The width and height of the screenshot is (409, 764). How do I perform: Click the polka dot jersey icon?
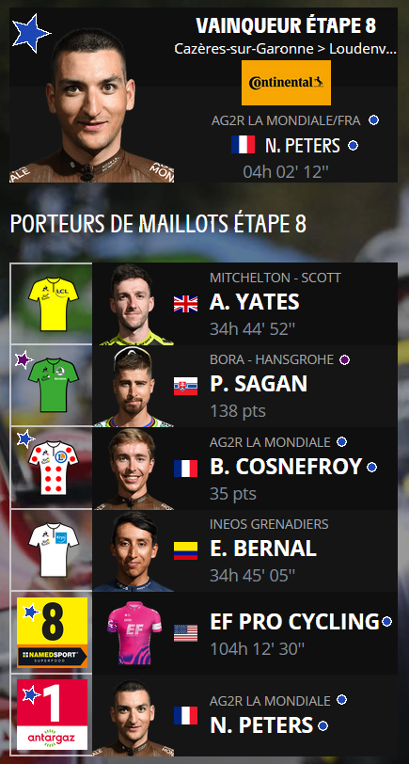53,468
